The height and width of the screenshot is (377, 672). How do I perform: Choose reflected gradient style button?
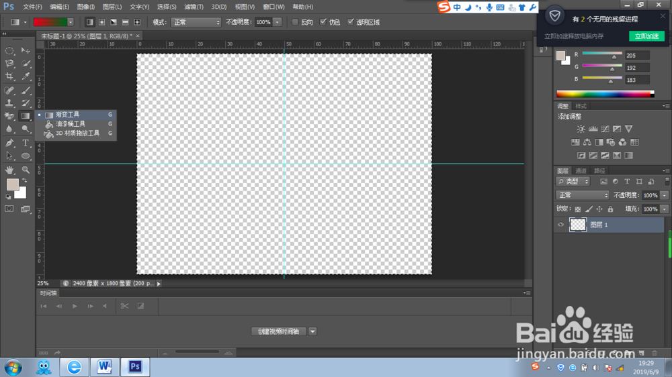[x=125, y=22]
